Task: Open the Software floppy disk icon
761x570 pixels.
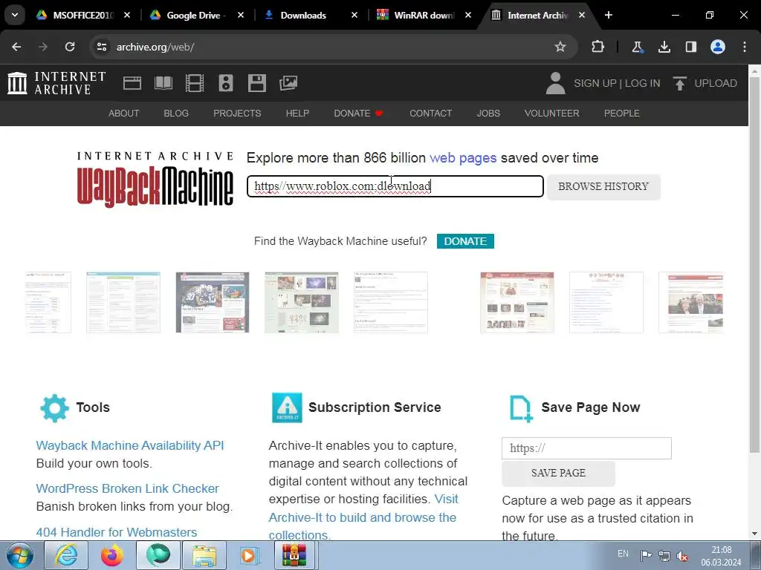Action: 256,83
